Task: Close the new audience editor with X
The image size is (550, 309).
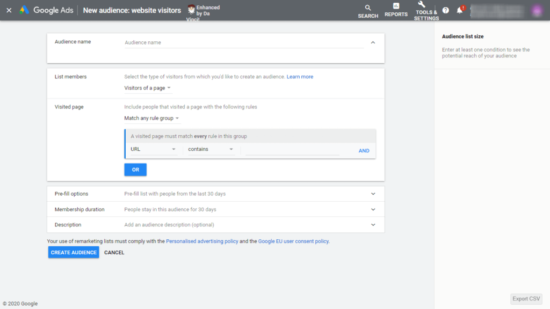Action: point(9,10)
